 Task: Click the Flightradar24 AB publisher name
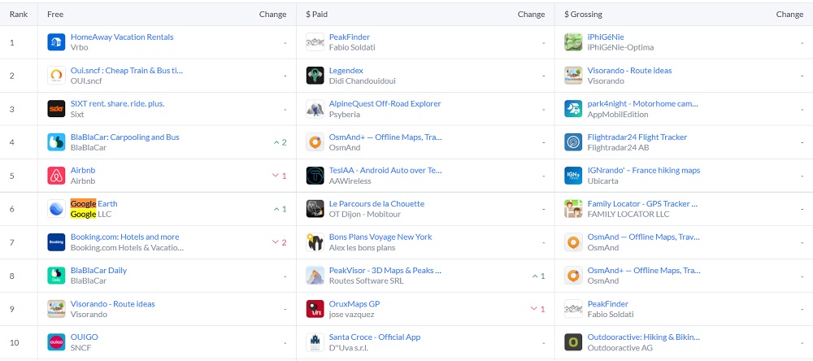pyautogui.click(x=618, y=147)
